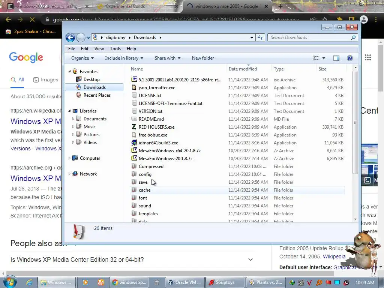The height and width of the screenshot is (288, 384).
Task: Open the File menu
Action: point(72,49)
